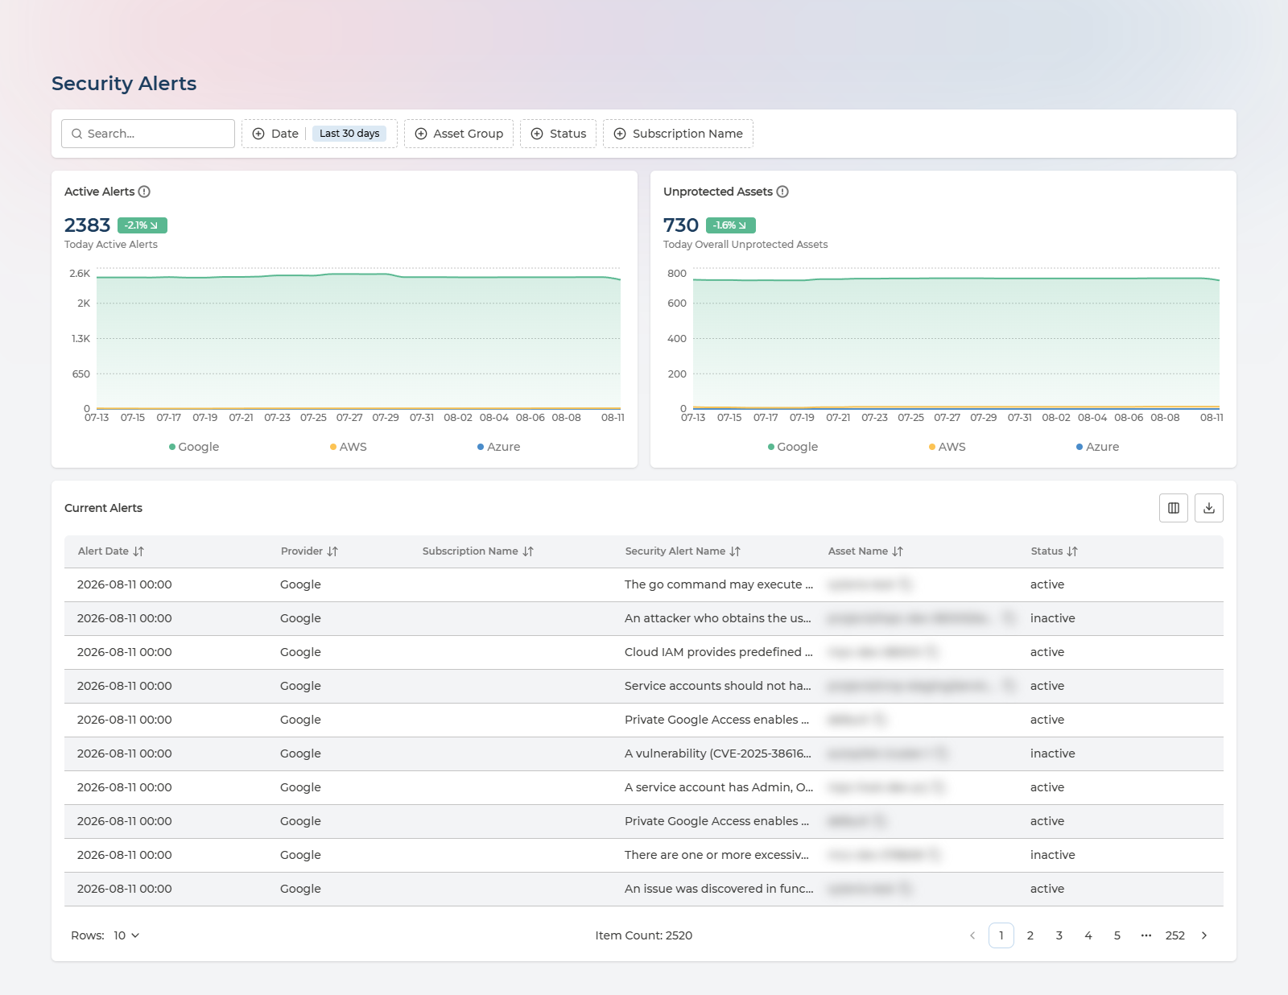Sort by Asset Name column
This screenshot has width=1288, height=995.
pyautogui.click(x=865, y=551)
